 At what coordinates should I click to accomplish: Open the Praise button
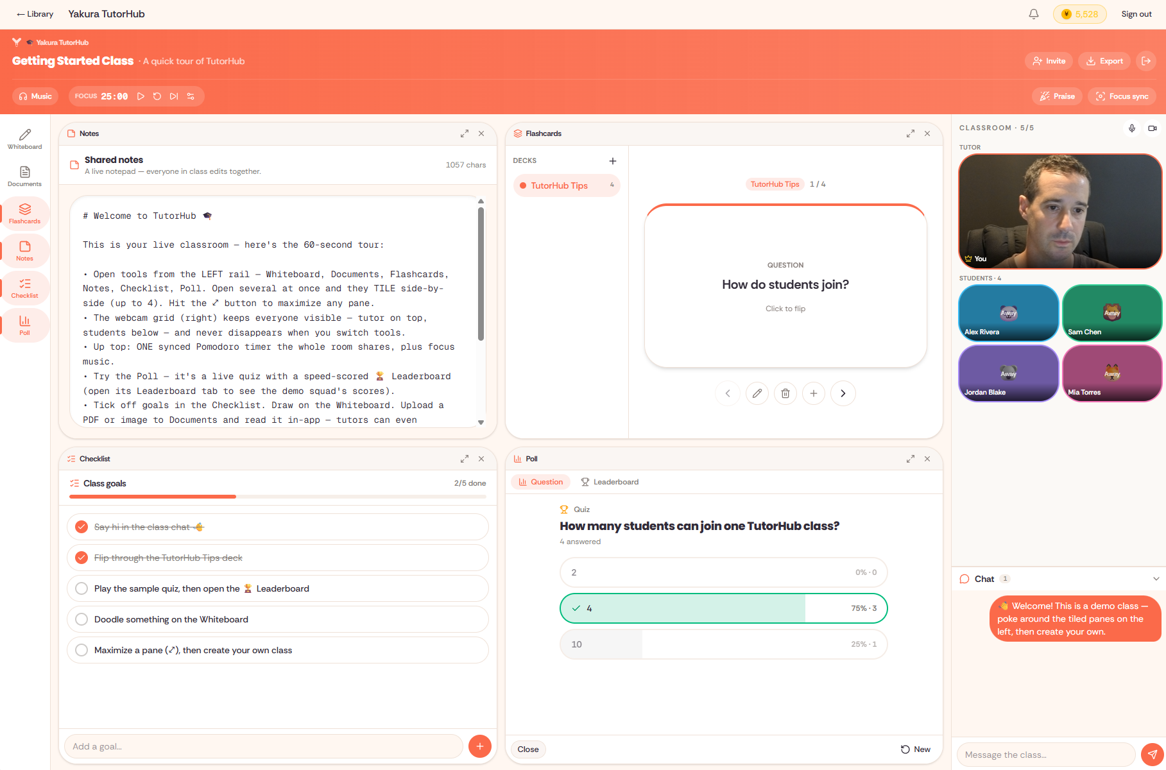pos(1057,96)
